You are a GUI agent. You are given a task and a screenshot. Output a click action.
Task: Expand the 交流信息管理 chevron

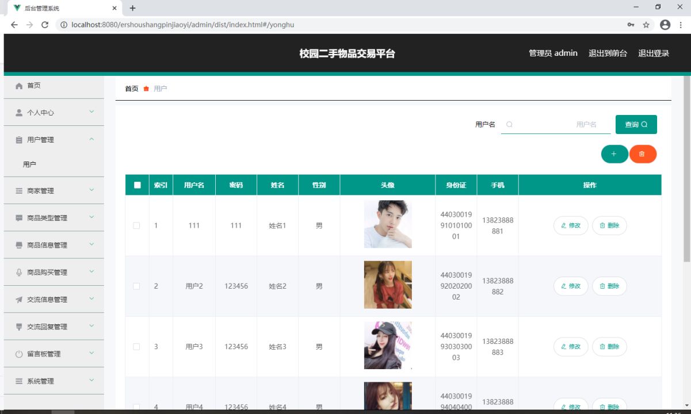[x=91, y=299]
